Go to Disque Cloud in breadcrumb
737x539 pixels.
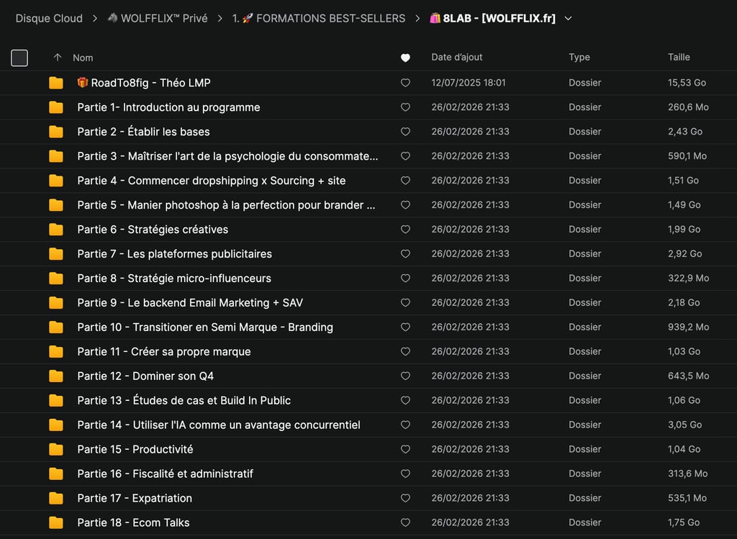coord(49,19)
